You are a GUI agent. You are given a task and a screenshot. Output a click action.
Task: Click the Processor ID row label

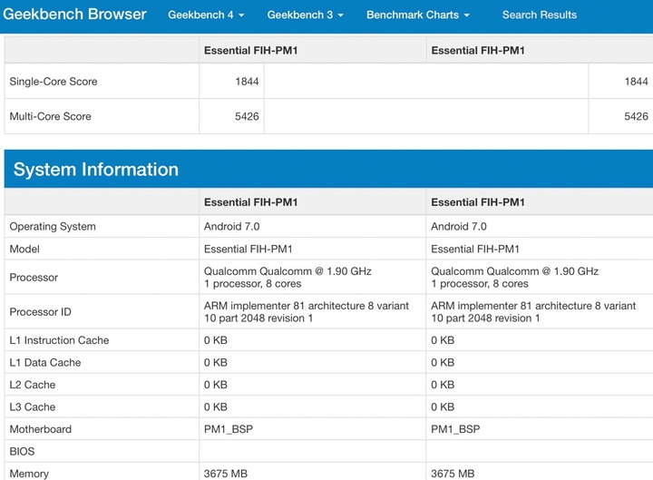click(41, 311)
